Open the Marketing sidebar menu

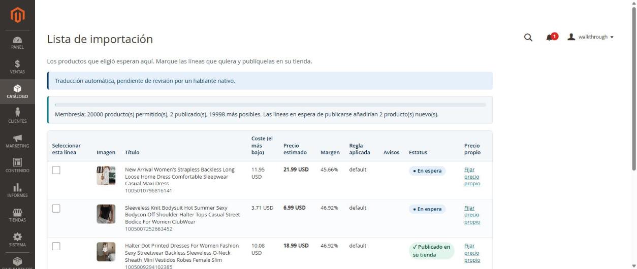point(17,141)
